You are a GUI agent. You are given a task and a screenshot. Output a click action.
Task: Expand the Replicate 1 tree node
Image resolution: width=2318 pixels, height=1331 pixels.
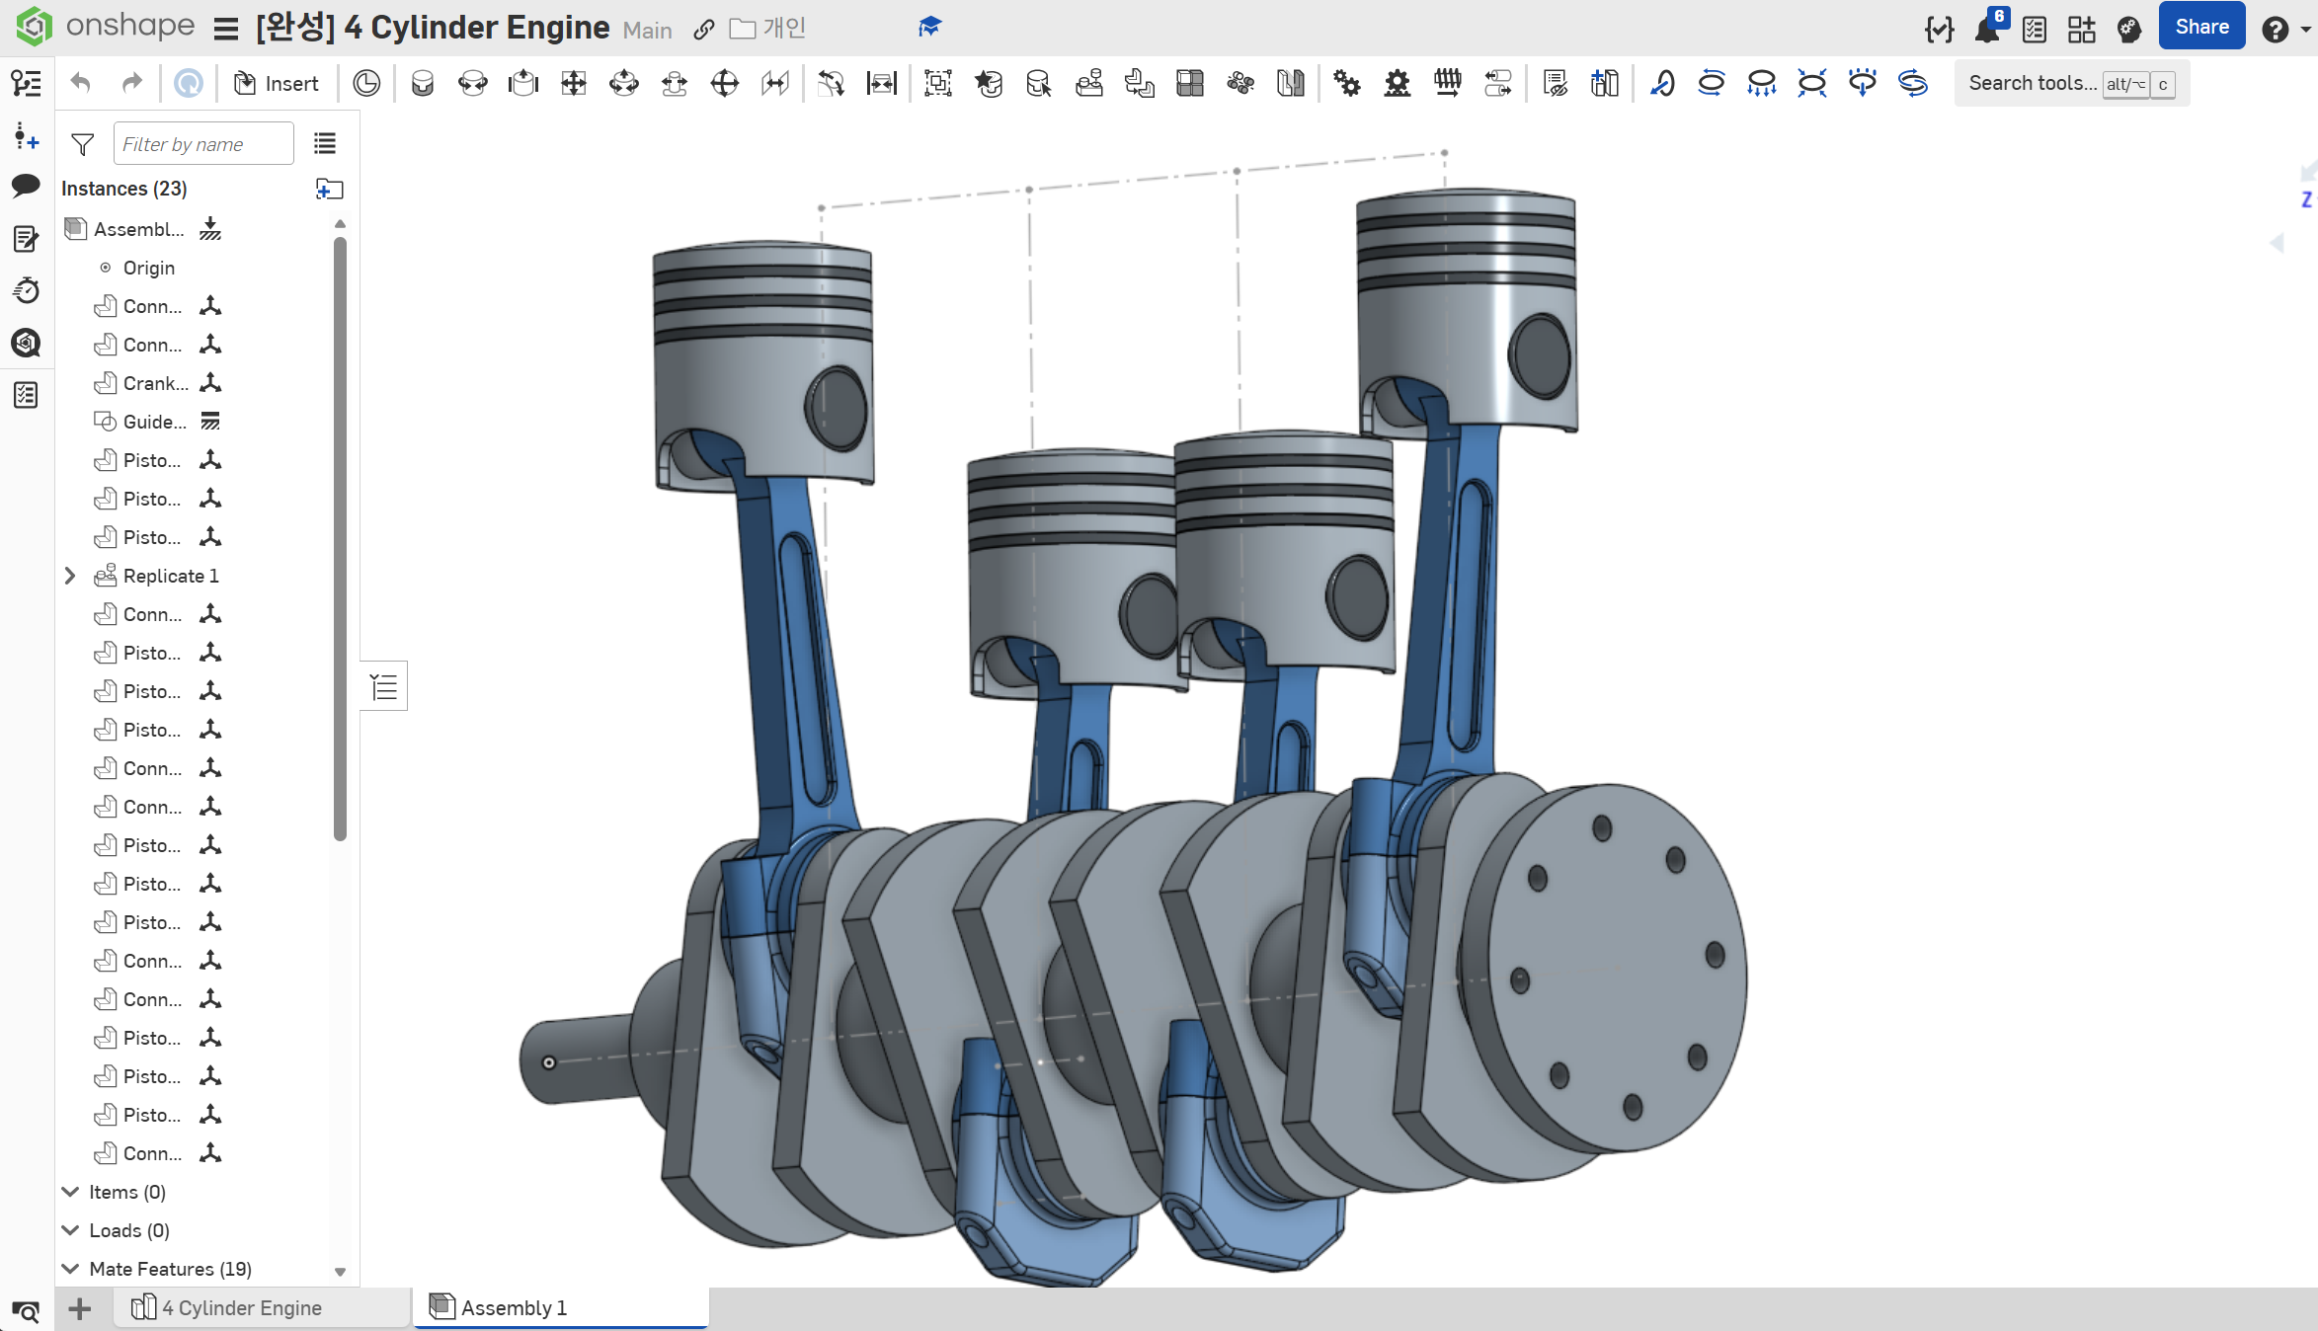[x=70, y=576]
